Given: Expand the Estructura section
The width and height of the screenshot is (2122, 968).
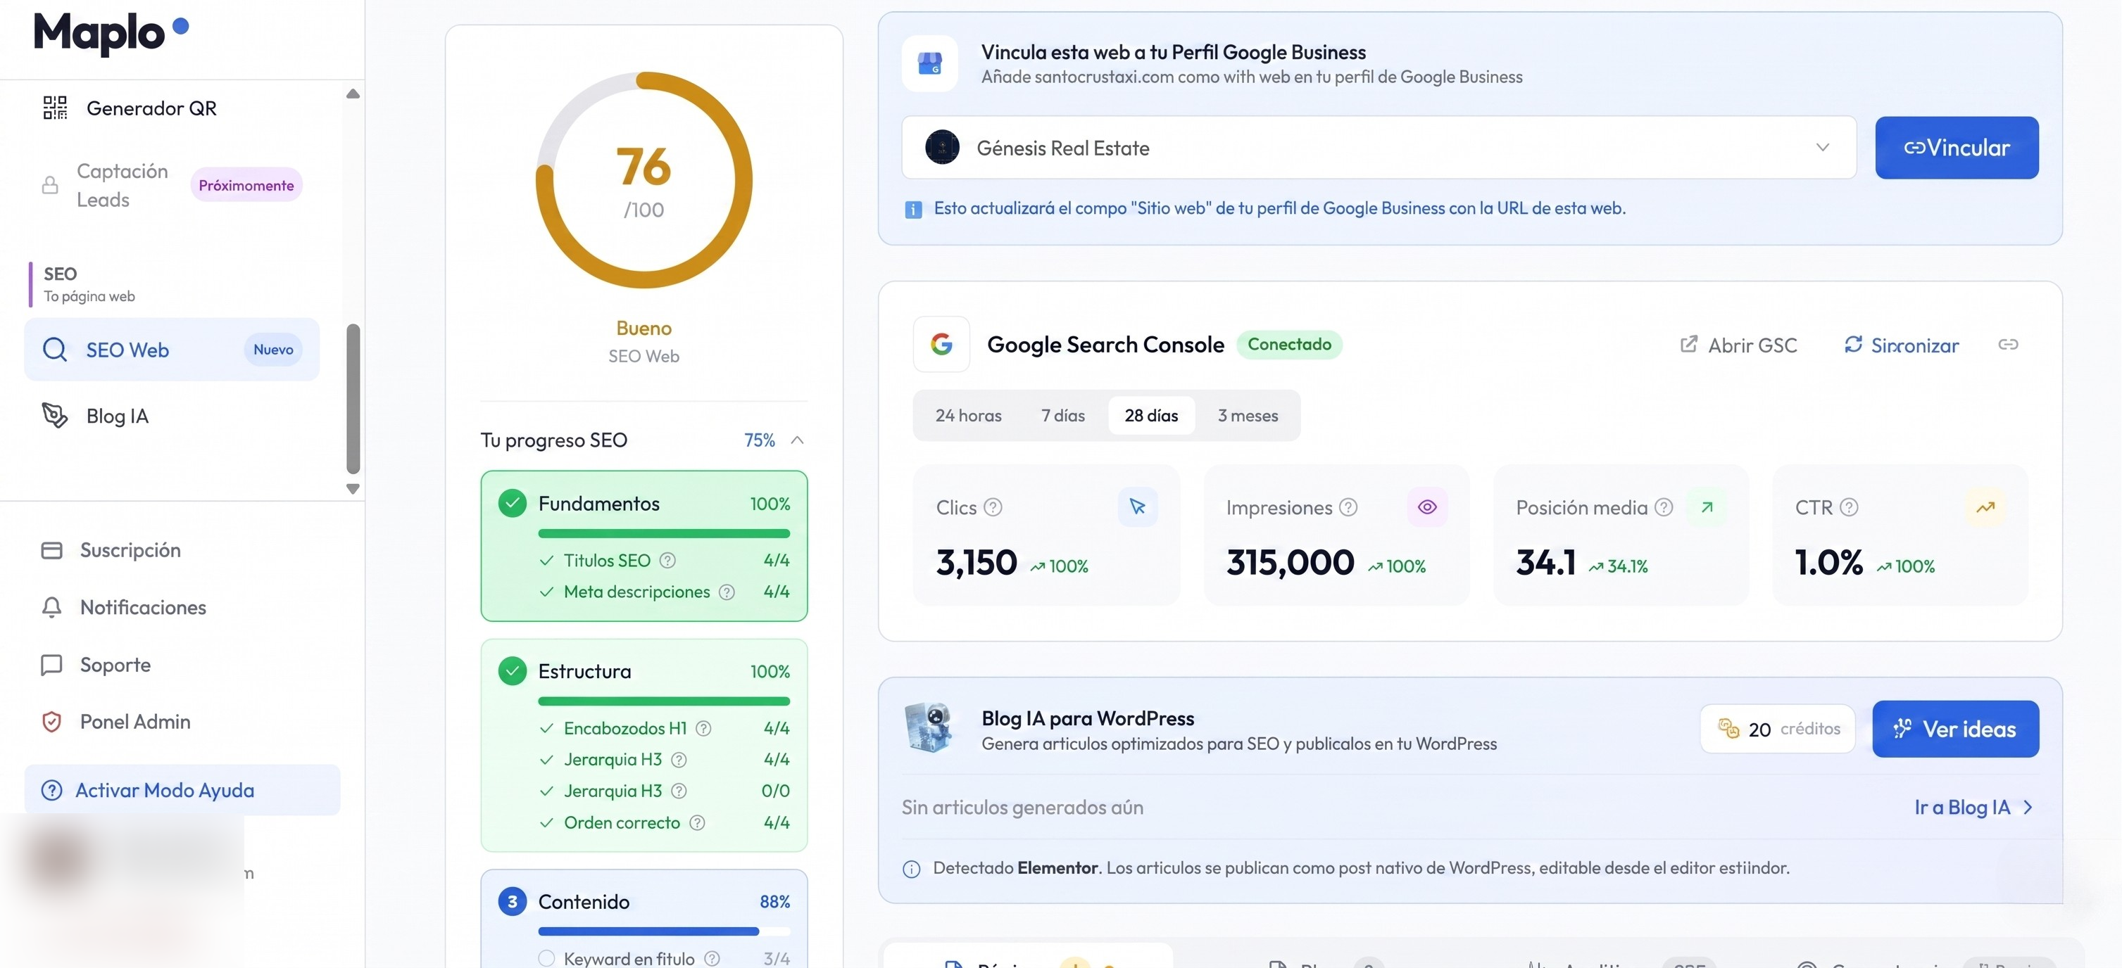Looking at the screenshot, I should pyautogui.click(x=644, y=672).
